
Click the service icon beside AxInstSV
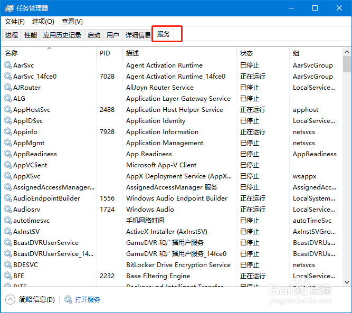pyautogui.click(x=8, y=231)
